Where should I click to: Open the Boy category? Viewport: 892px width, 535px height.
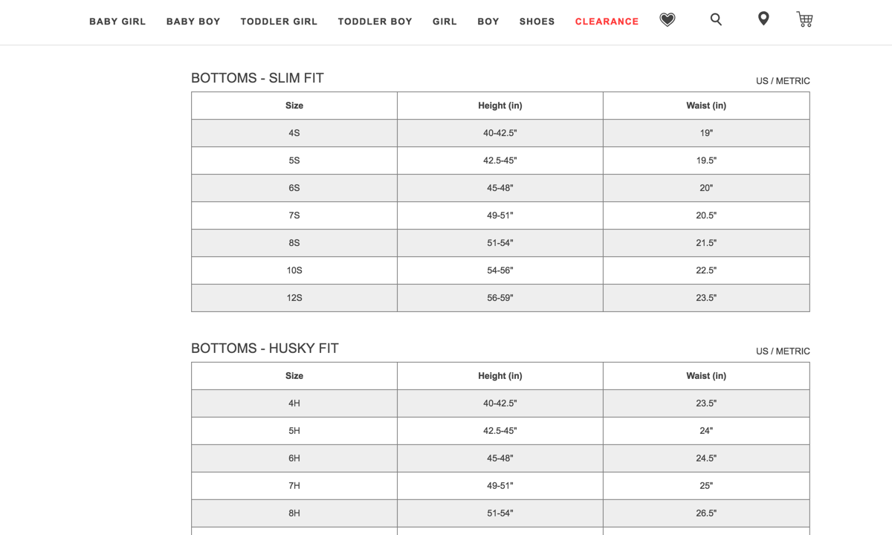(488, 22)
